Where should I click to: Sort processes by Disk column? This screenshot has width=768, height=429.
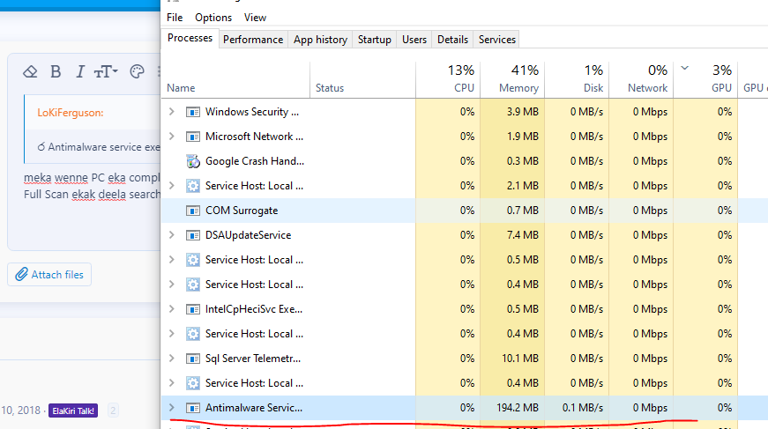(577, 80)
